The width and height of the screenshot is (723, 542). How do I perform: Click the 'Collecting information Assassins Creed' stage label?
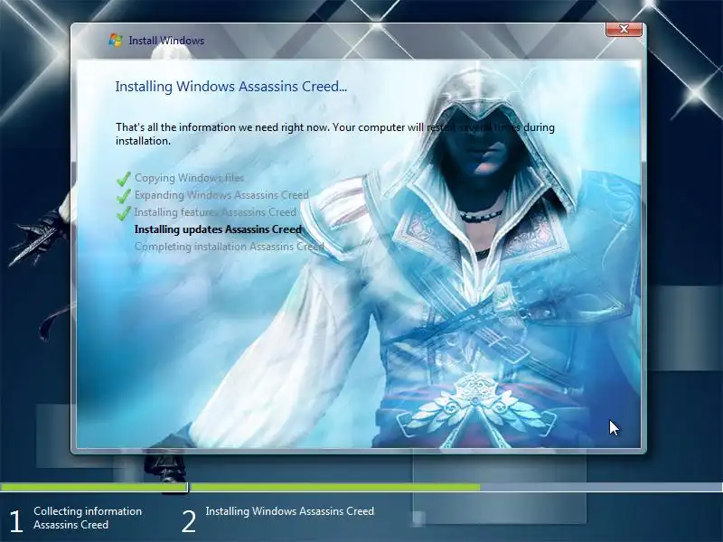(88, 518)
